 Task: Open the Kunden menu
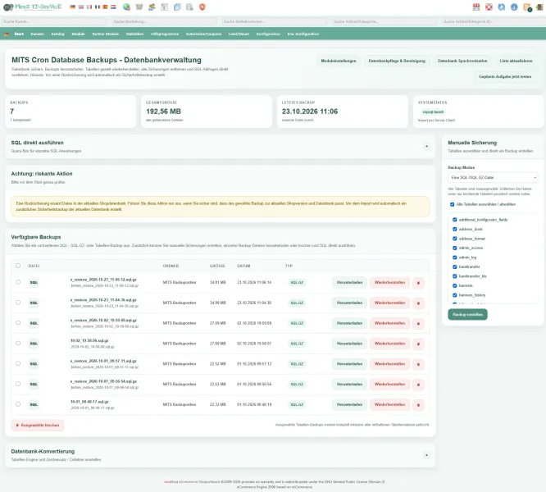coord(37,34)
